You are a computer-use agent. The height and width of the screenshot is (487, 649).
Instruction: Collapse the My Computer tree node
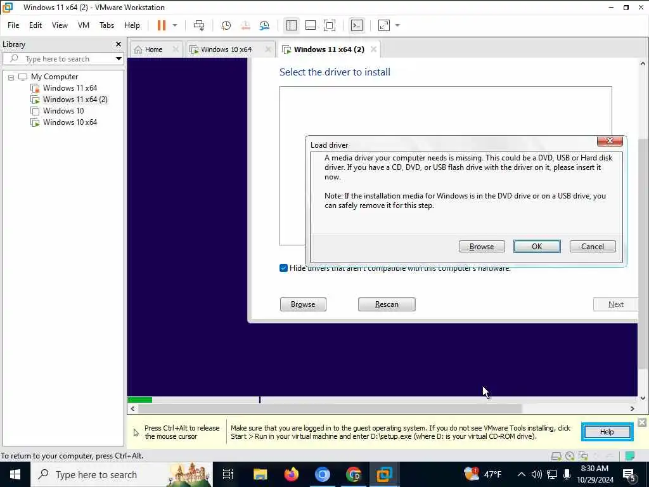point(11,77)
